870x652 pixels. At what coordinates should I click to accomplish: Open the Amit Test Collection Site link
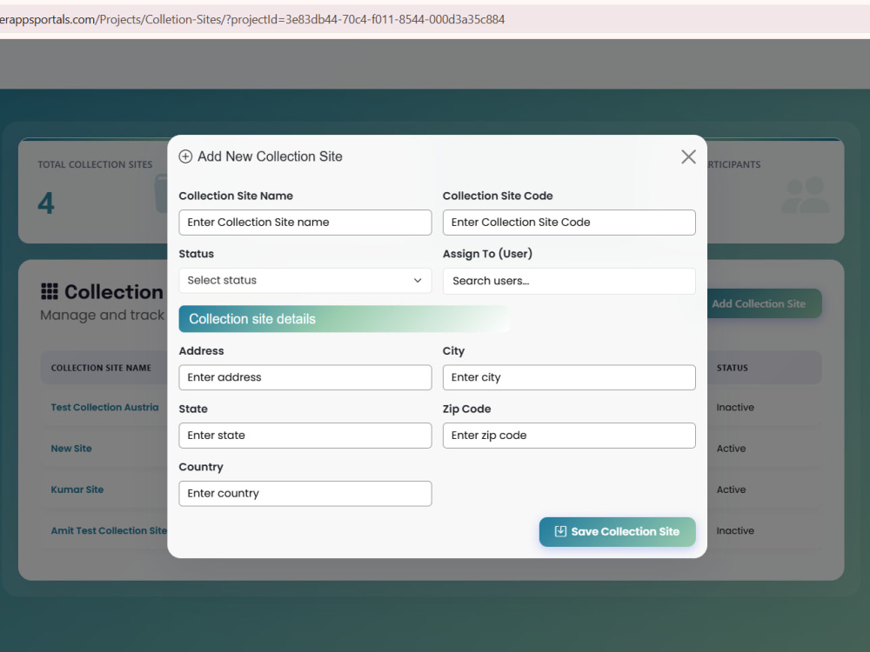click(x=109, y=530)
